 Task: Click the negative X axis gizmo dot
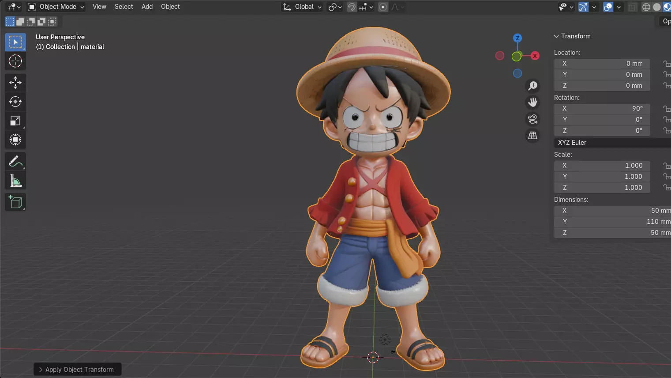coord(500,56)
